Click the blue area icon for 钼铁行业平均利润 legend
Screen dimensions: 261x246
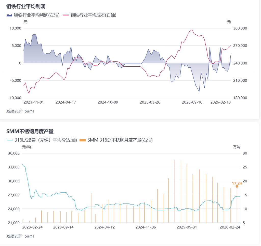[9, 15]
